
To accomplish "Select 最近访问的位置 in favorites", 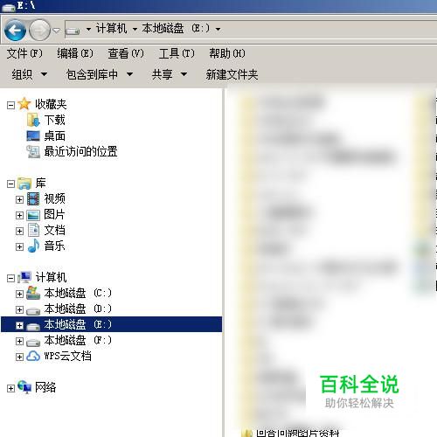I will 81,151.
